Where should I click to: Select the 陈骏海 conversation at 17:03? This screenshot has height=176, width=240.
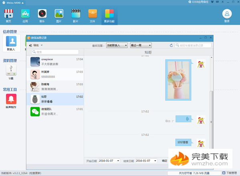(x=55, y=87)
